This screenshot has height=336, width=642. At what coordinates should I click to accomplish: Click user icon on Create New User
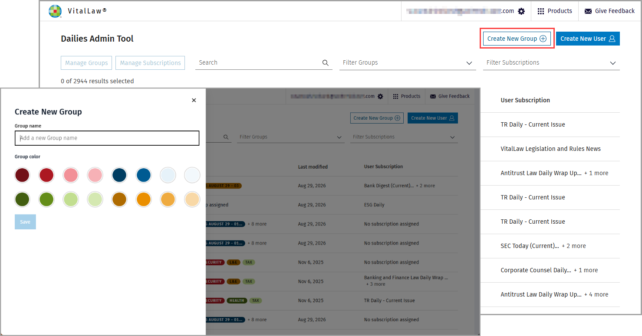point(612,39)
